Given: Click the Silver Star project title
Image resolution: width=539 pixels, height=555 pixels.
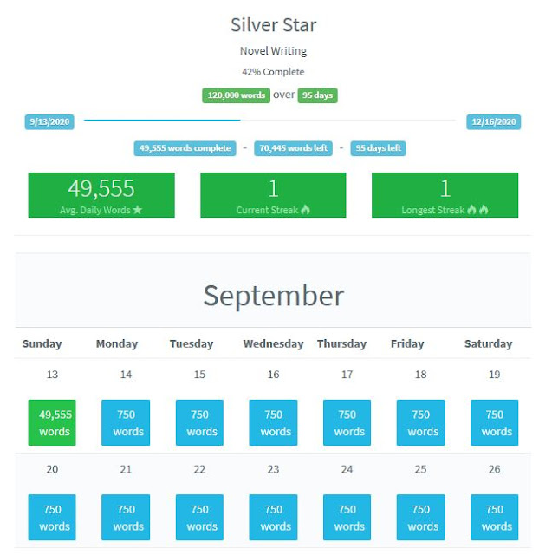Looking at the screenshot, I should (273, 25).
